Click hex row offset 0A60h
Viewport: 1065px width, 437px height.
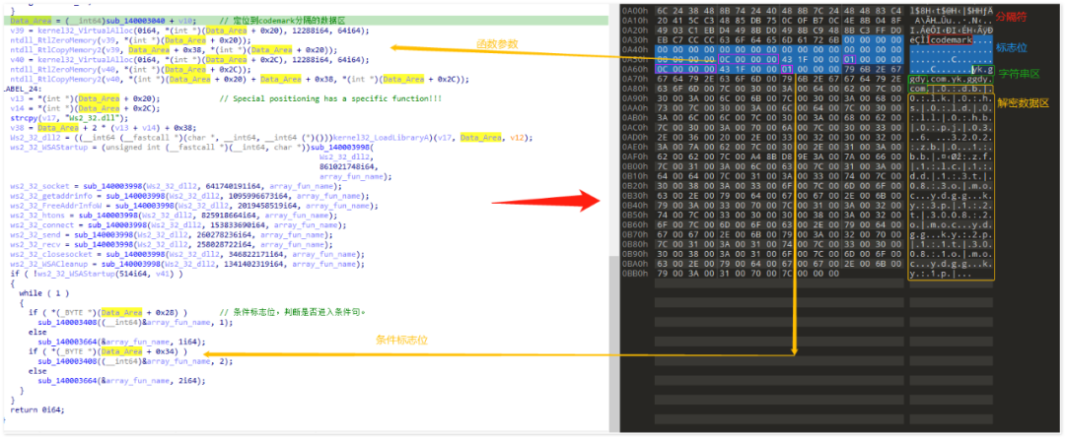click(x=633, y=69)
